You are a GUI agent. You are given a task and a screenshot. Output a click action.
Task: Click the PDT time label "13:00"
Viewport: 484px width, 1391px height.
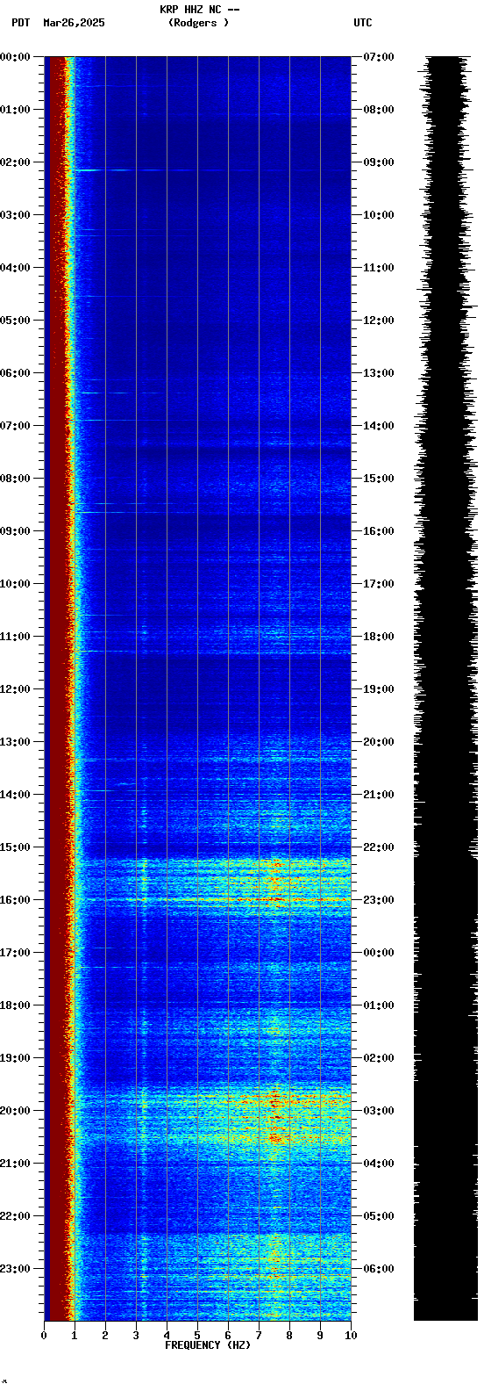16,742
